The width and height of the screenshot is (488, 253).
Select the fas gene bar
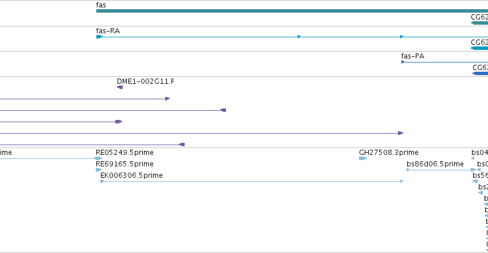point(292,11)
